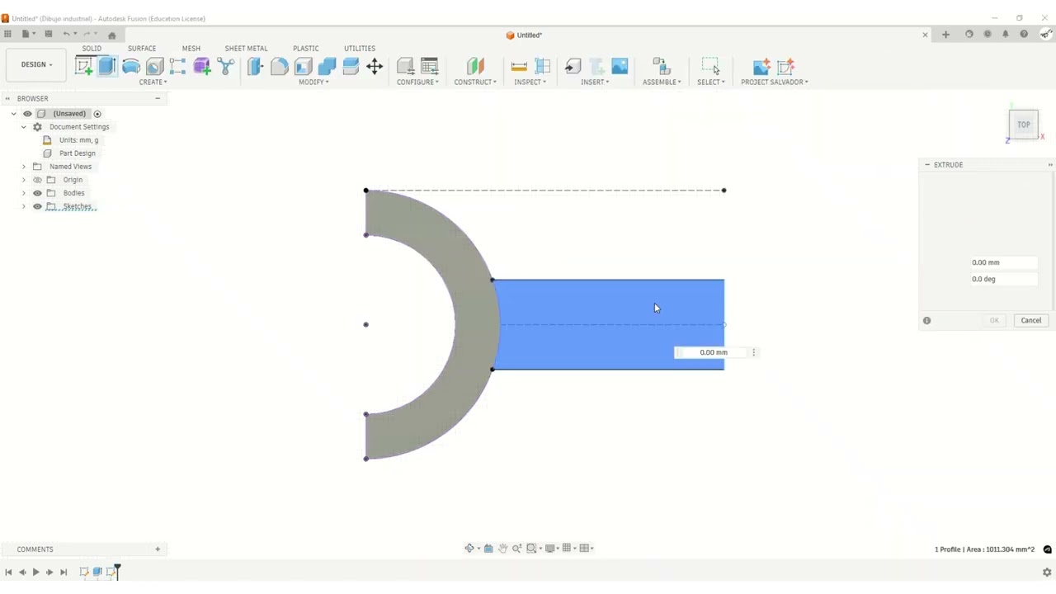
Task: Switch to the PLASTIC tab
Action: click(305, 49)
